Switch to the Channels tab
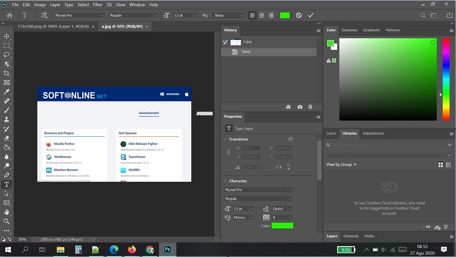The height and width of the screenshot is (257, 456). (x=351, y=236)
